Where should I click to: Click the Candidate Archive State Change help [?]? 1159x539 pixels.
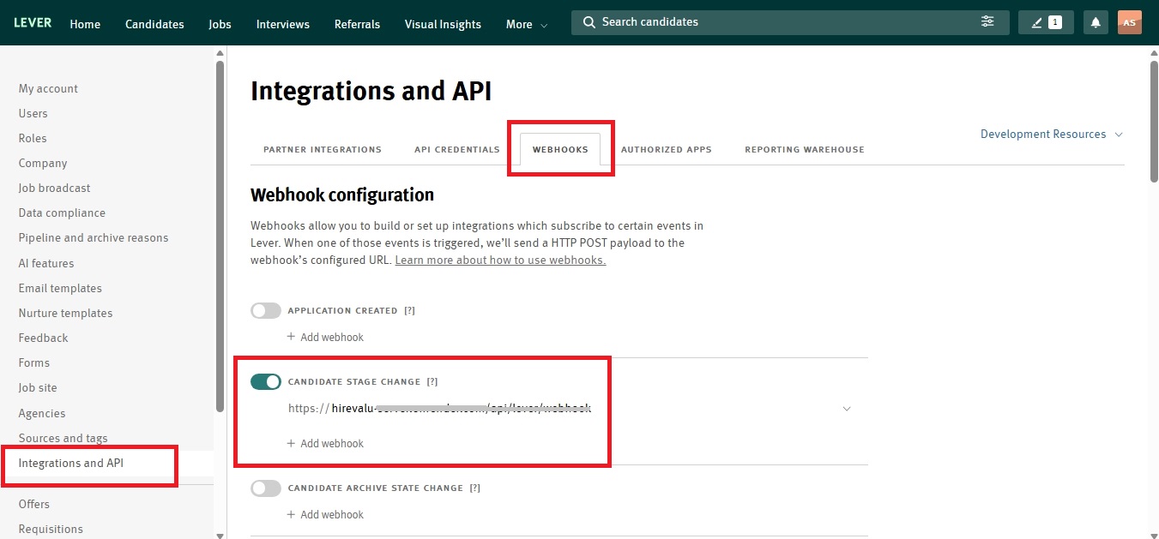tap(474, 488)
